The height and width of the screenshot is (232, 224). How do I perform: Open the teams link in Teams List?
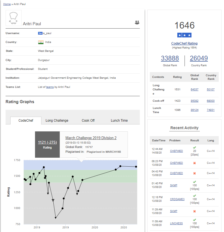(50, 87)
